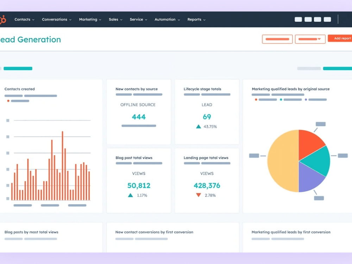This screenshot has width=352, height=264.
Task: Click the HubSpot sprocket logo
Action: point(3,19)
